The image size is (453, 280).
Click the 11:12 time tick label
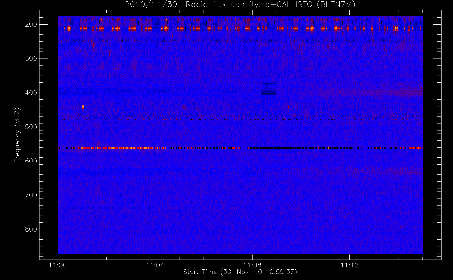[x=350, y=265]
